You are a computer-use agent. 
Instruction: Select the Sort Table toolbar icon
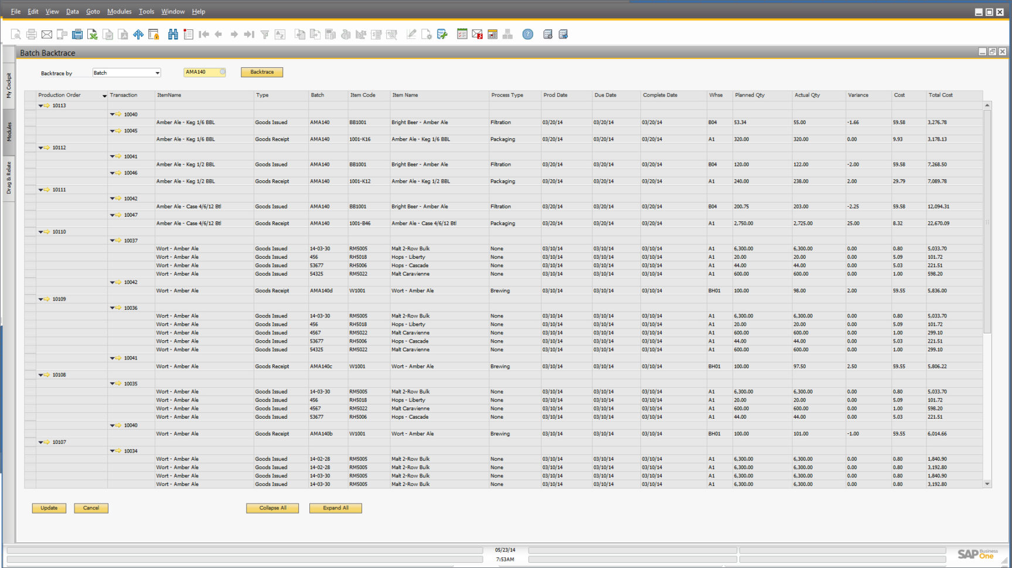click(280, 34)
